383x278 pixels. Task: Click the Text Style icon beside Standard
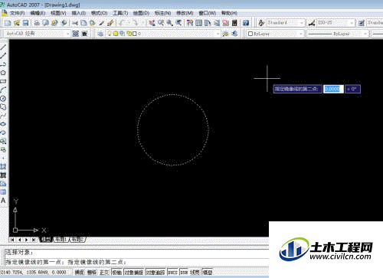point(261,23)
